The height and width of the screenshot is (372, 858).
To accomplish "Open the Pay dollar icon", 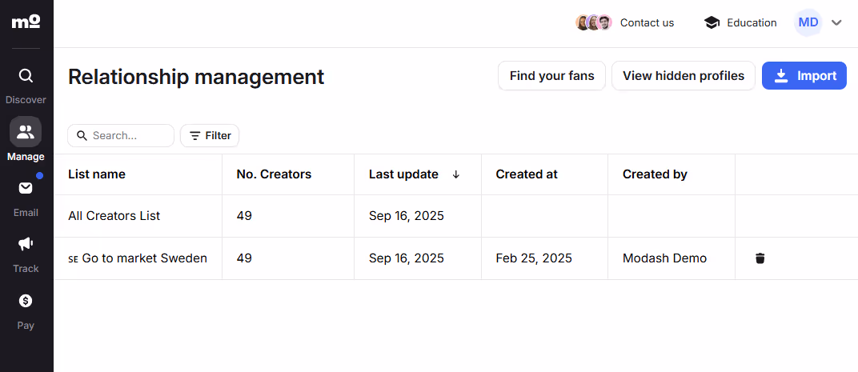I will point(26,301).
